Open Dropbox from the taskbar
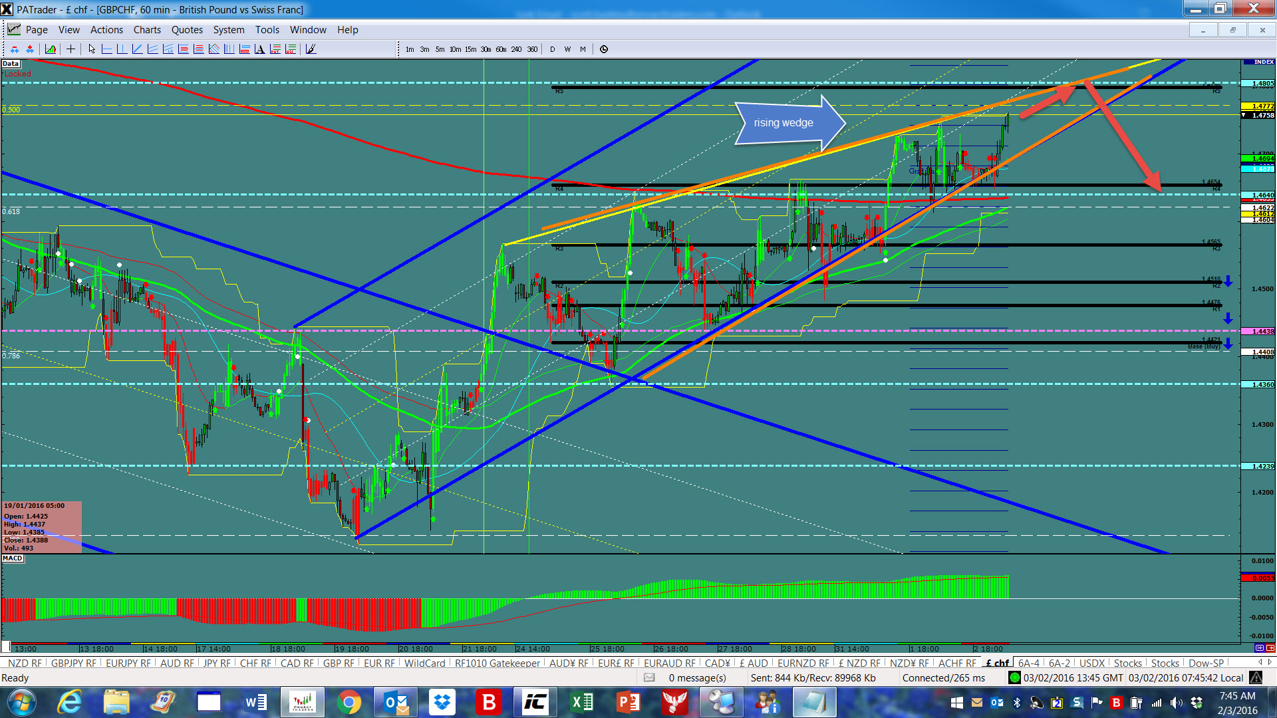Viewport: 1277px width, 718px height. click(442, 702)
